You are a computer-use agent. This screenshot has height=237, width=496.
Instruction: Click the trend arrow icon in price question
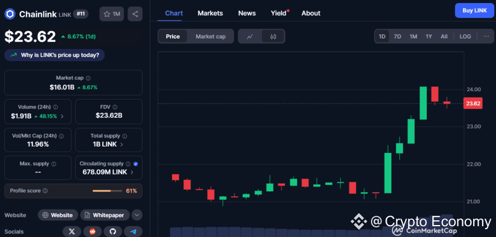[x=13, y=55]
